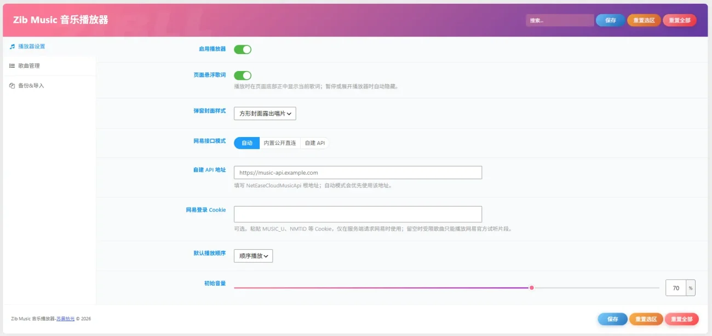The width and height of the screenshot is (712, 336).
Task: Click the search box in the header
Action: click(x=560, y=20)
